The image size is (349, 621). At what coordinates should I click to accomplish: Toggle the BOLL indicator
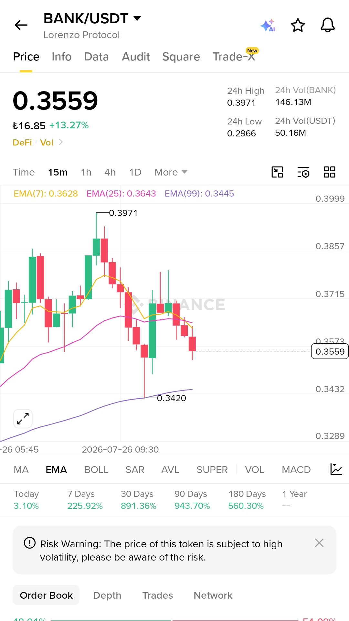click(96, 469)
